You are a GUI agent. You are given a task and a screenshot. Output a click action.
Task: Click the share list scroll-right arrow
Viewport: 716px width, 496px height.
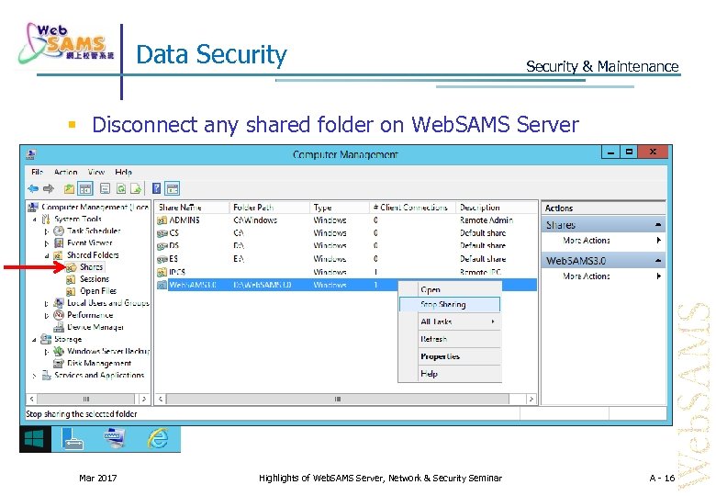531,400
